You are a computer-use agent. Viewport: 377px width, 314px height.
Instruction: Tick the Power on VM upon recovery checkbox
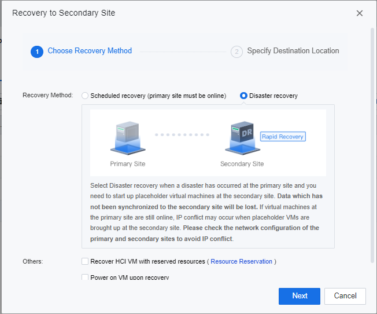coord(86,278)
